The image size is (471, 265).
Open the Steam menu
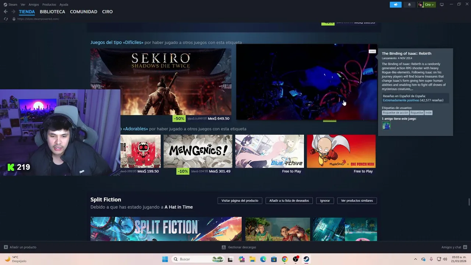(x=13, y=5)
